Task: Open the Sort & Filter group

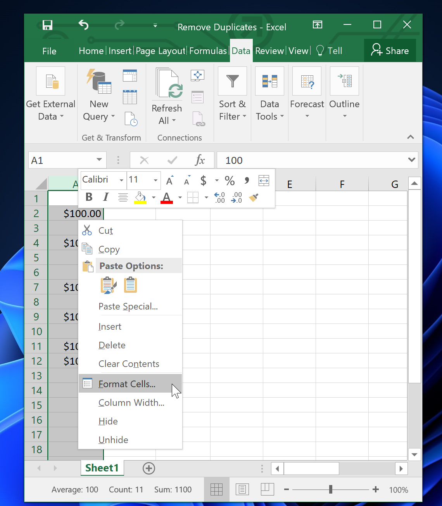Action: point(232,94)
